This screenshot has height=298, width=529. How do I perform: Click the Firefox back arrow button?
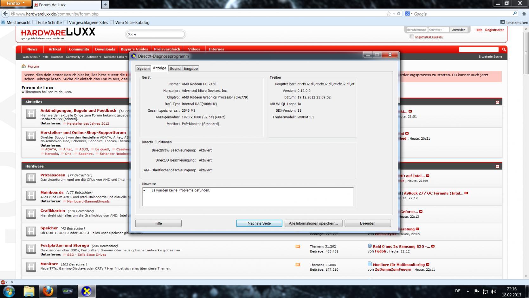[5, 14]
